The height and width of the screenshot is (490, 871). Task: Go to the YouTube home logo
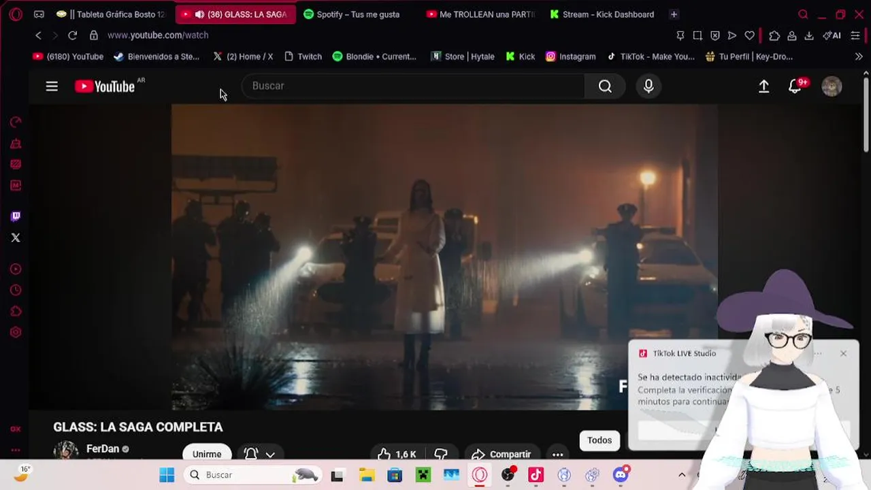tap(105, 86)
